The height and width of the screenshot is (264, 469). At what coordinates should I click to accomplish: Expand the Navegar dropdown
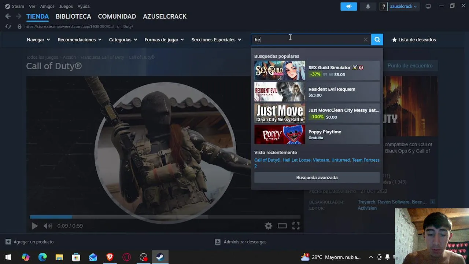(x=38, y=40)
